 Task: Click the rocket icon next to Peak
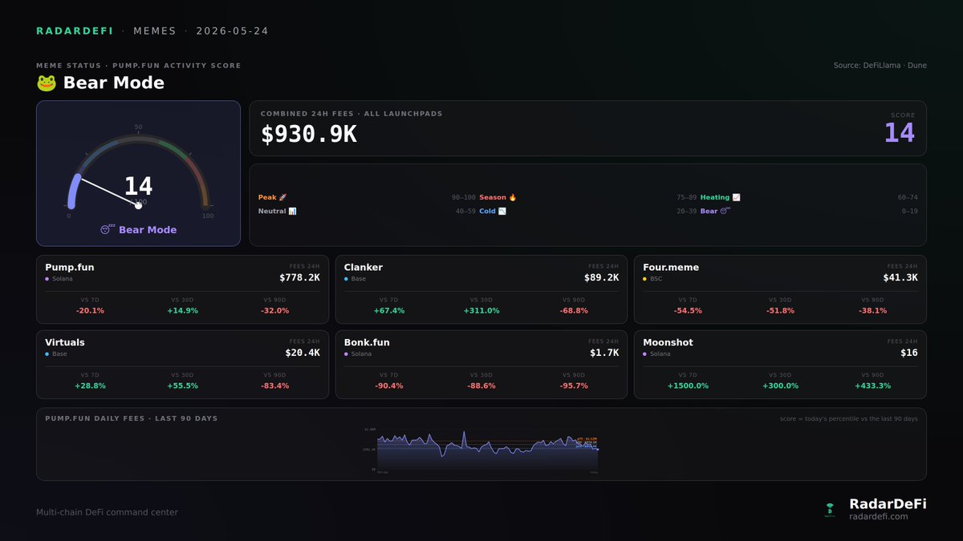pyautogui.click(x=282, y=197)
